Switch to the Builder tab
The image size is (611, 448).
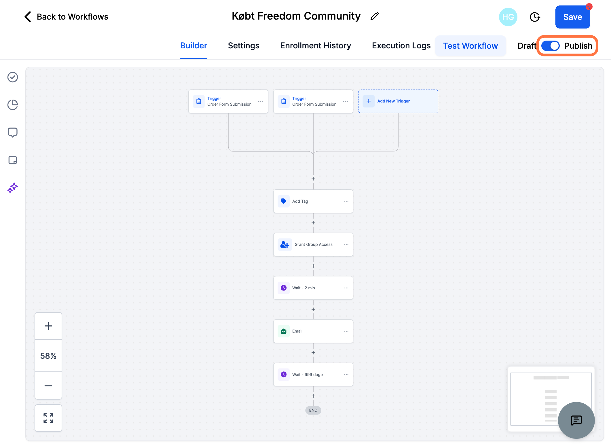193,45
